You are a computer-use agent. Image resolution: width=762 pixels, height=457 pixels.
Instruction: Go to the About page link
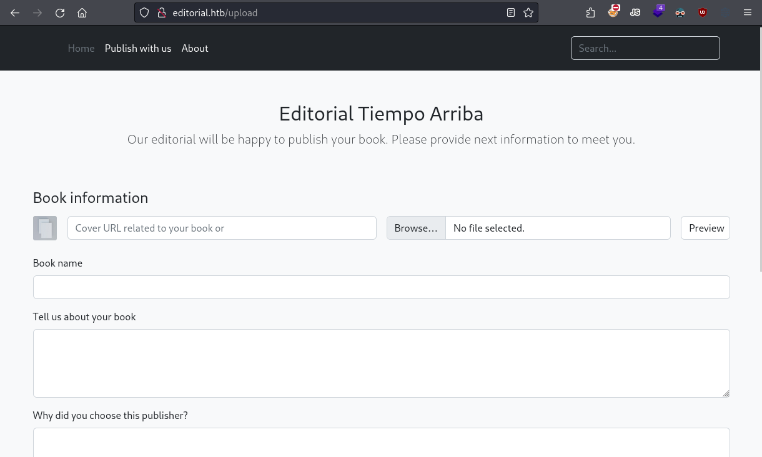click(195, 48)
